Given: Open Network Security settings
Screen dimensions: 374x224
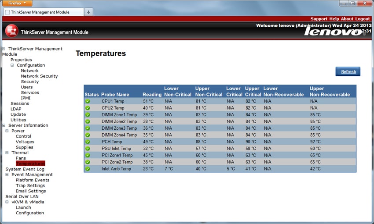Looking at the screenshot, I should click(39, 76).
